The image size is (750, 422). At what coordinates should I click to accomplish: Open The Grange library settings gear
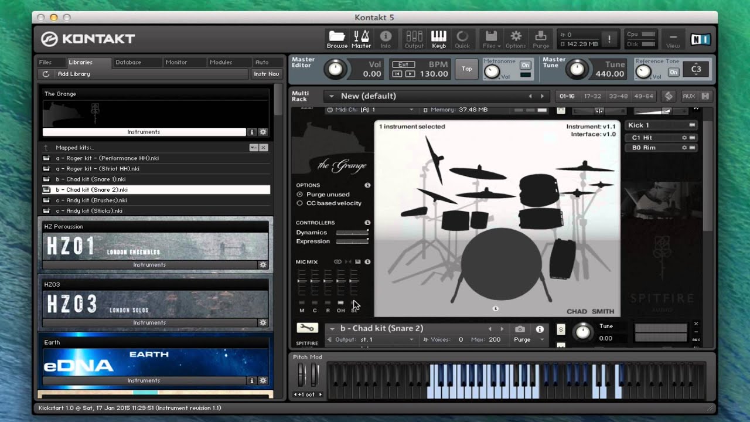tap(263, 132)
